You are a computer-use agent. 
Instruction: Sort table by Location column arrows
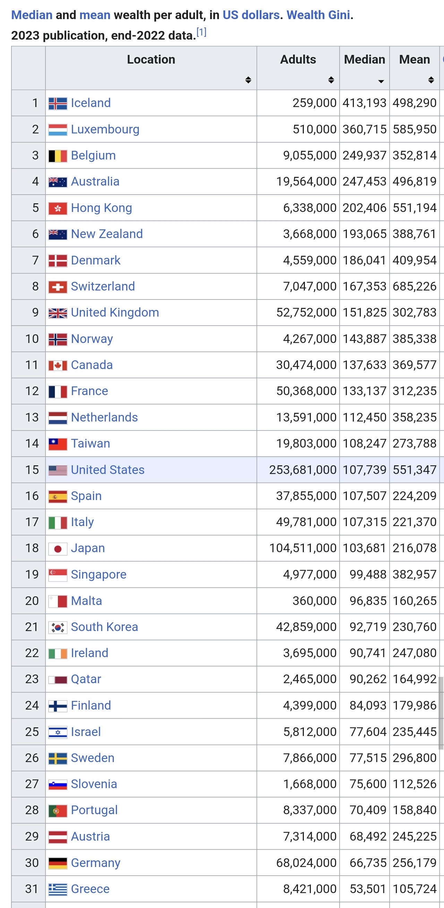(x=248, y=80)
